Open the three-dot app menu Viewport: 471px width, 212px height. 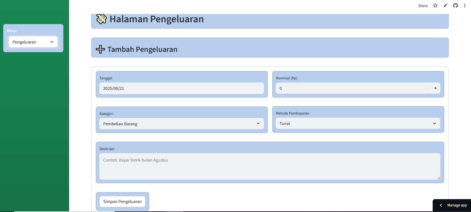point(465,6)
